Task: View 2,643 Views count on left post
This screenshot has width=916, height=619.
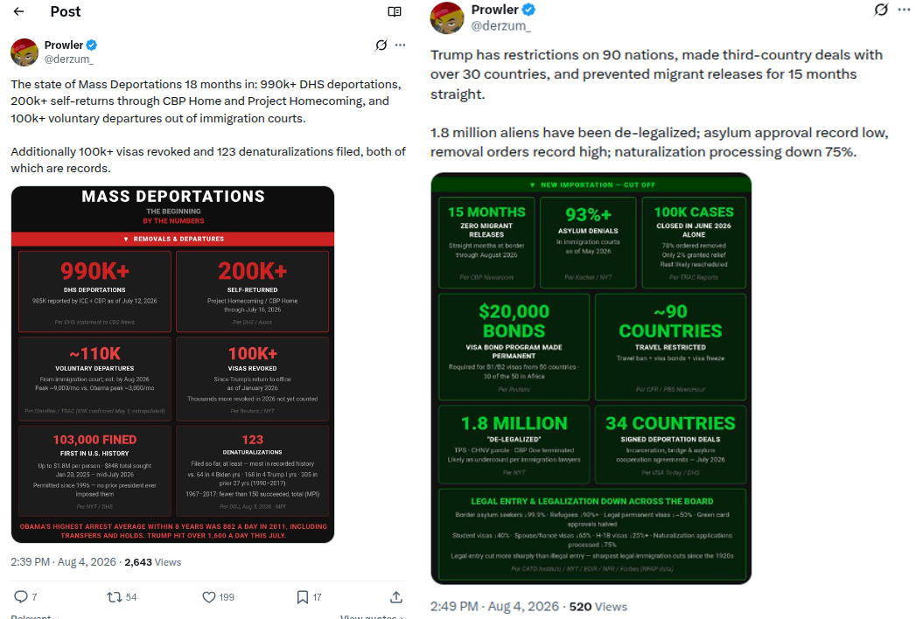Action: click(x=152, y=562)
